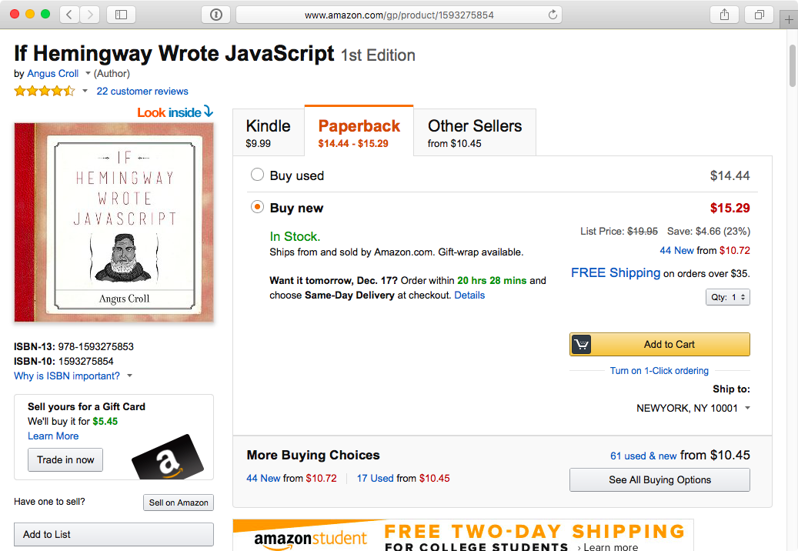Select the Buy new radio button
Screen dimensions: 798x551
point(258,207)
